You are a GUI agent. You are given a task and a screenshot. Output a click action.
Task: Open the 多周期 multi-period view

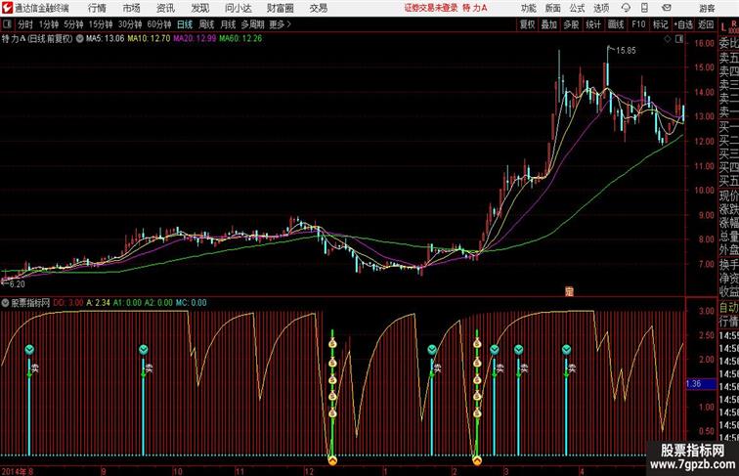(252, 24)
